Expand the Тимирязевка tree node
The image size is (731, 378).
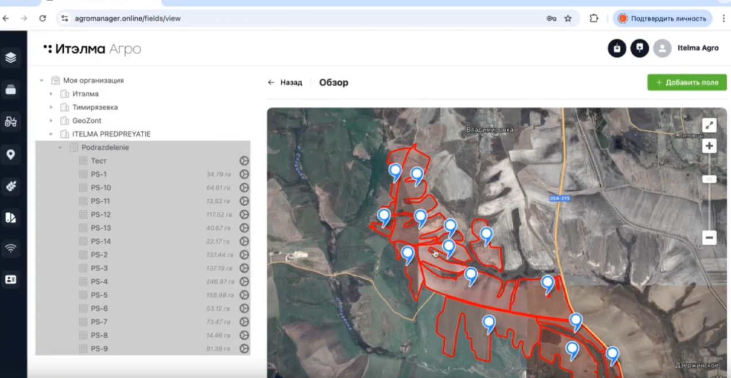point(51,107)
